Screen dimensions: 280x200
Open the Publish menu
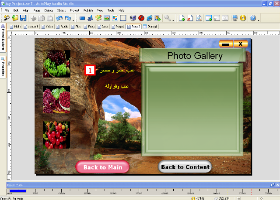[x=87, y=10]
